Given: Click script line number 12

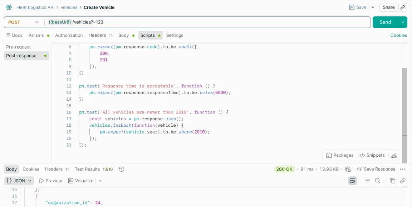Looking at the screenshot, I should [x=69, y=86].
